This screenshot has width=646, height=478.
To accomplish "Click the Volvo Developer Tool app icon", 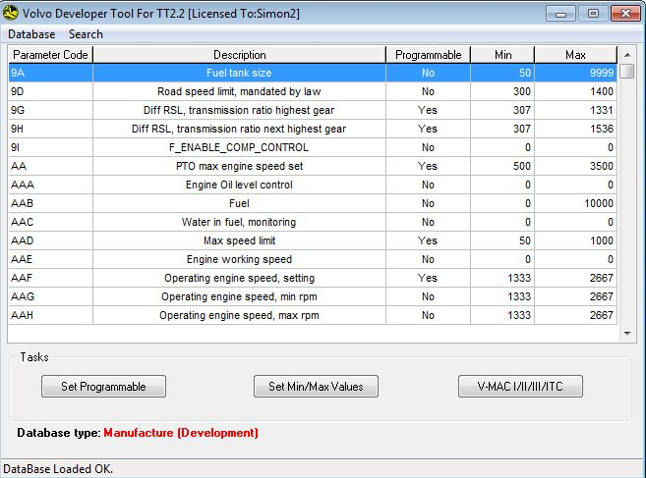I will point(11,13).
